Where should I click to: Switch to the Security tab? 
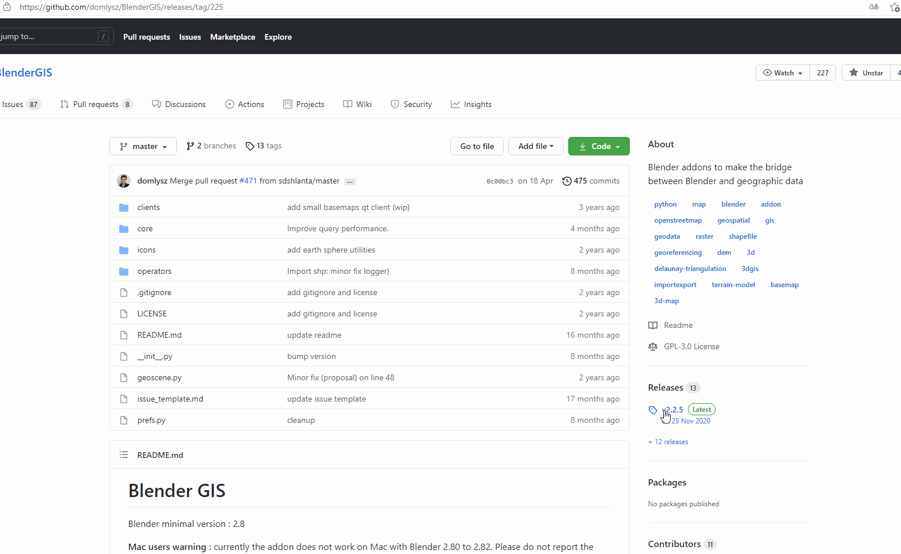click(x=412, y=104)
